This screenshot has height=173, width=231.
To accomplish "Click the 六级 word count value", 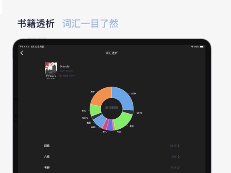I will pyautogui.click(x=174, y=157).
